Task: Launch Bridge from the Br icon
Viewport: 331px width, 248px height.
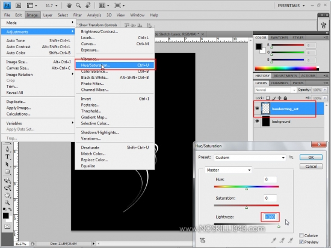Action: click(18, 5)
